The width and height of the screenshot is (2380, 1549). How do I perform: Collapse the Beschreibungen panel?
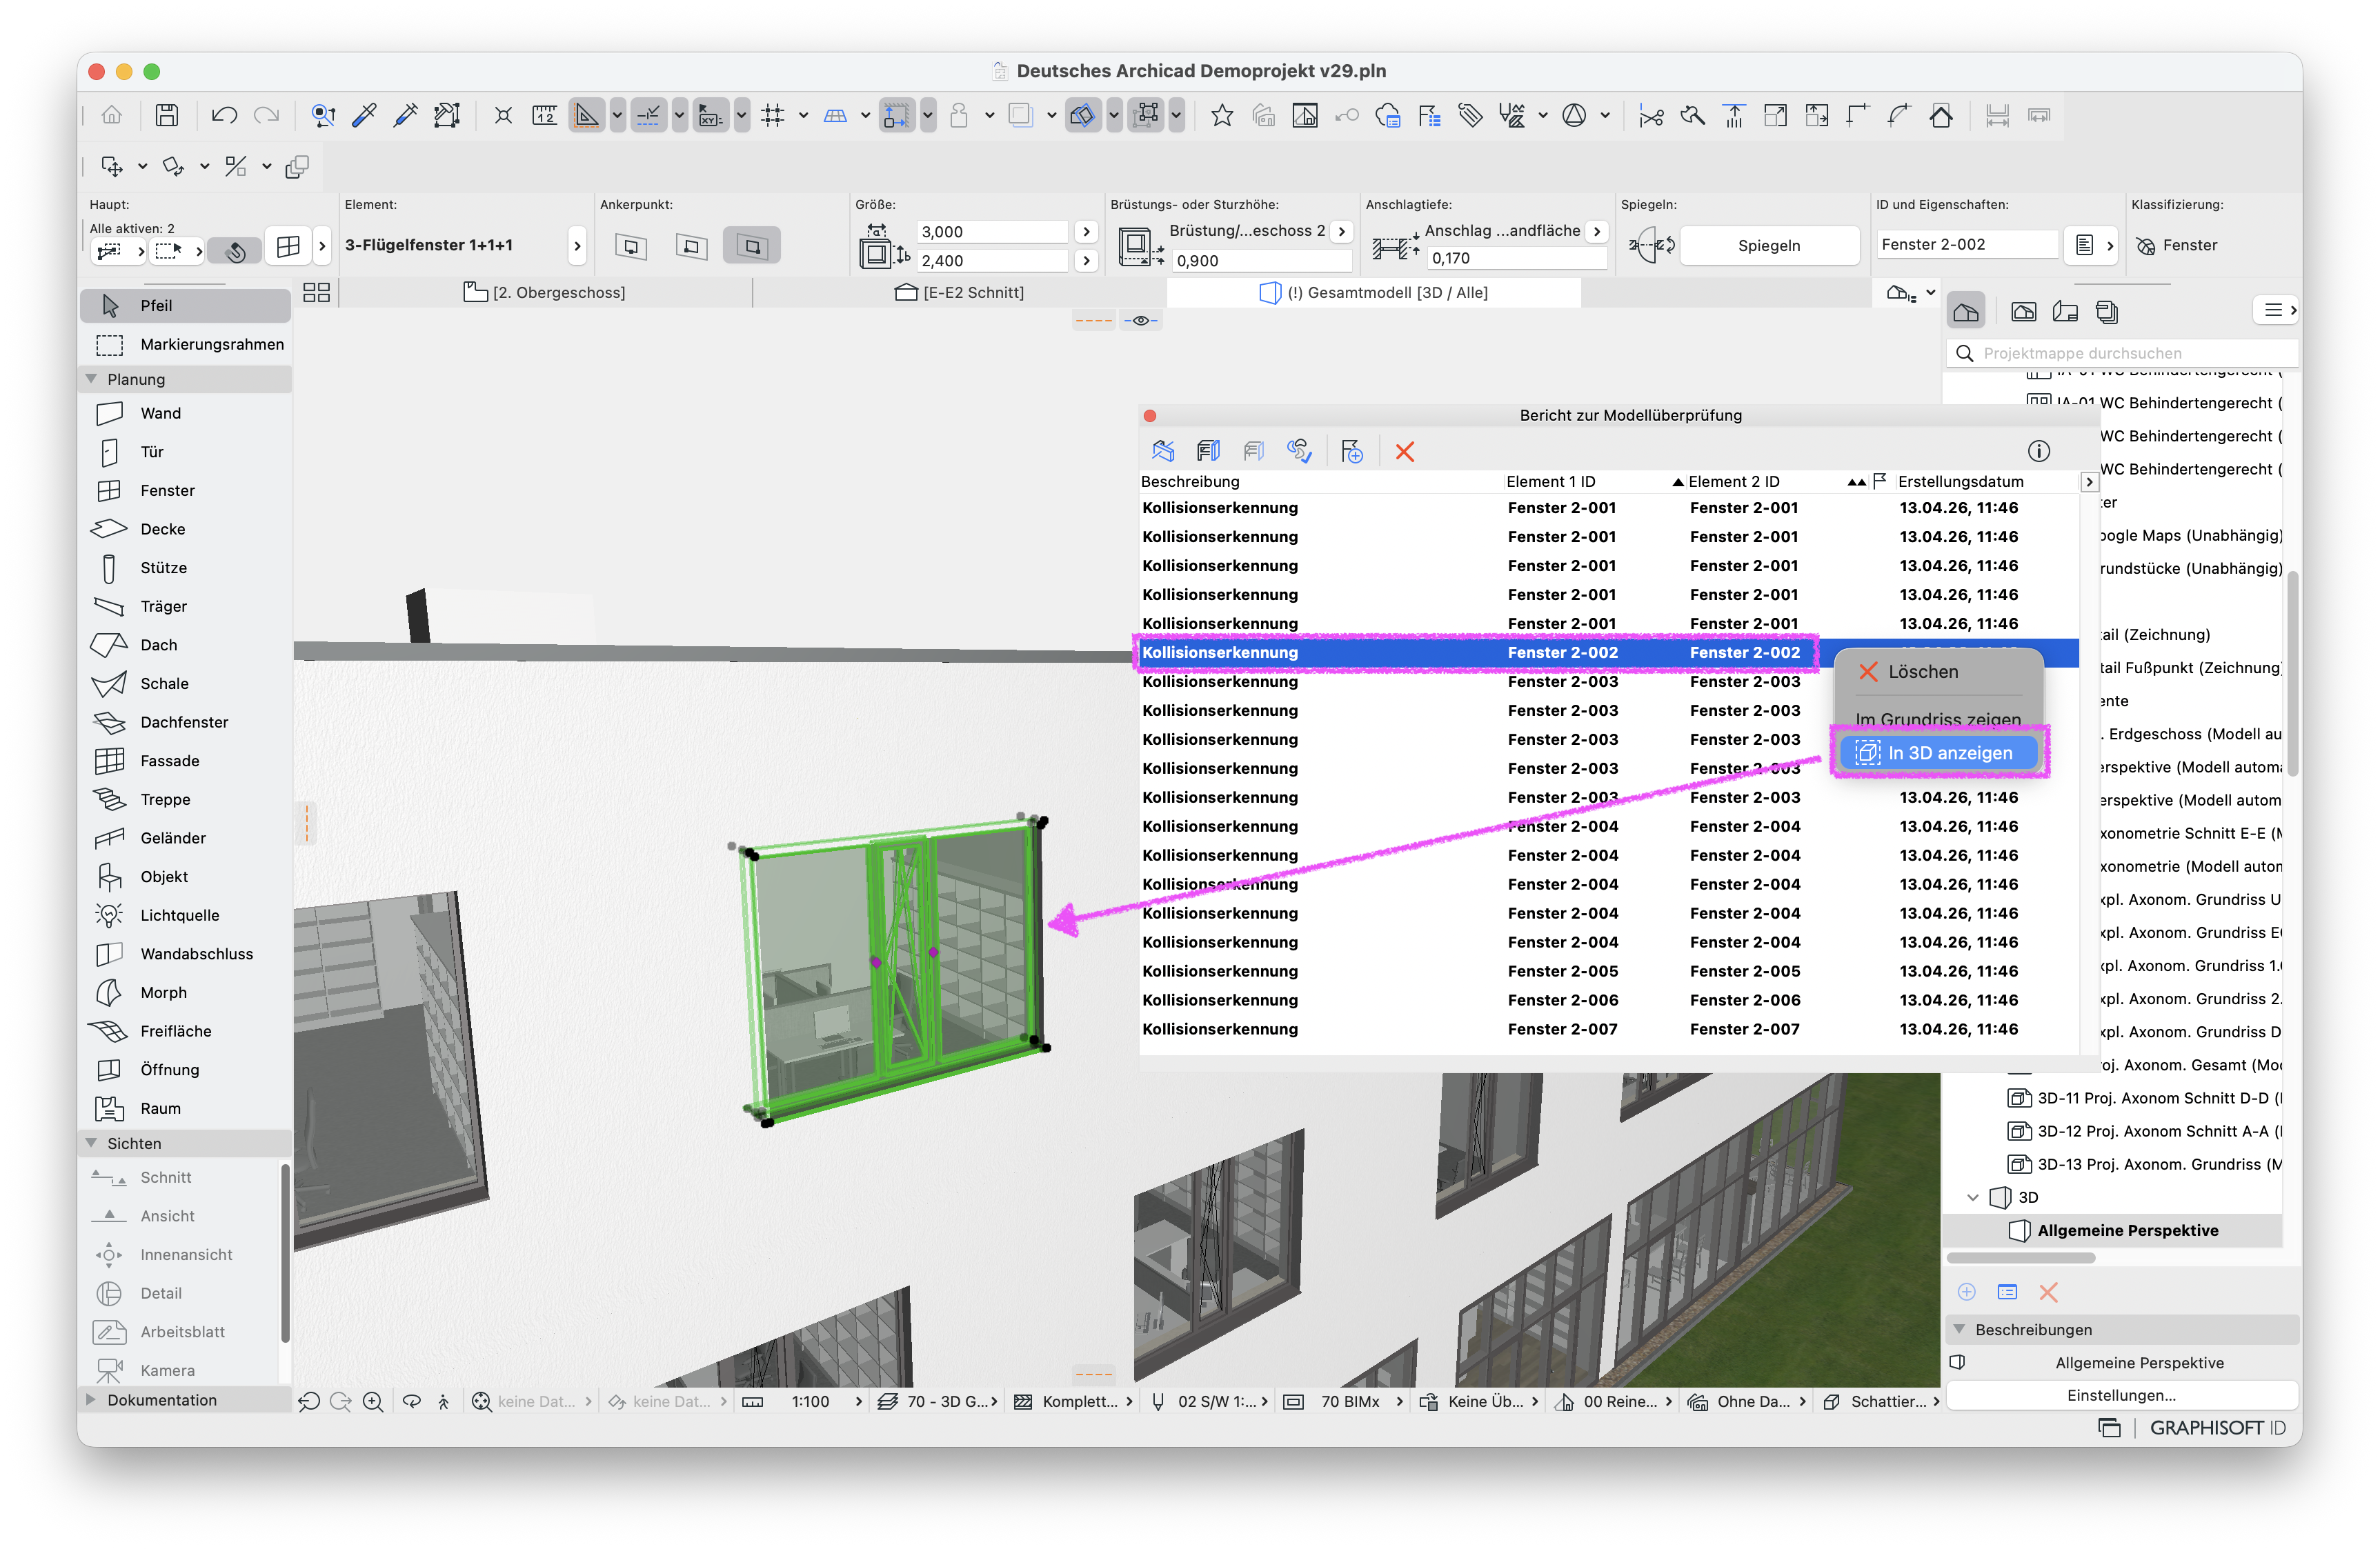(1959, 1330)
